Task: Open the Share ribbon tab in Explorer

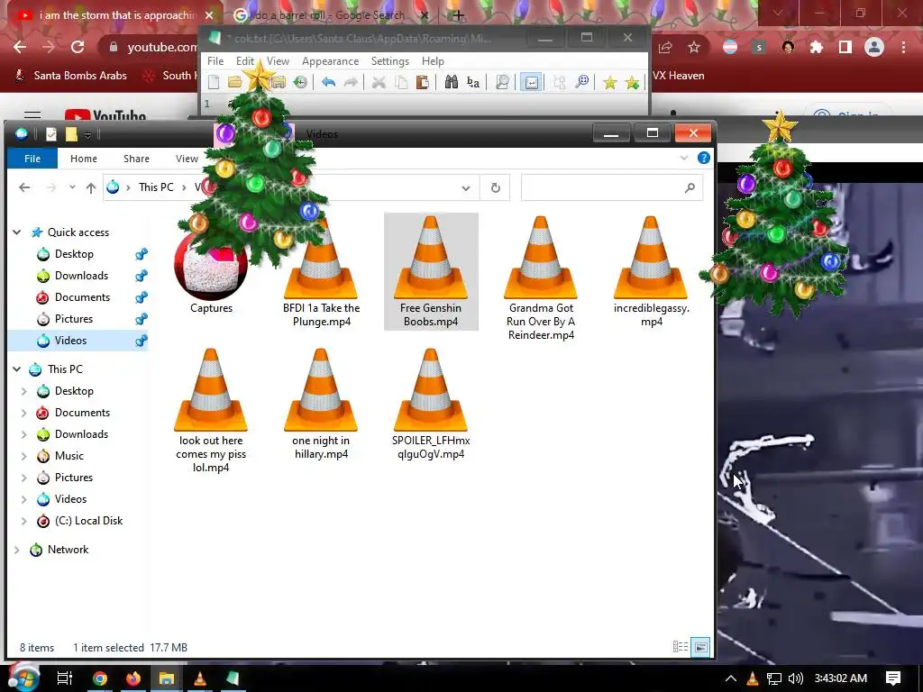Action: (x=137, y=159)
